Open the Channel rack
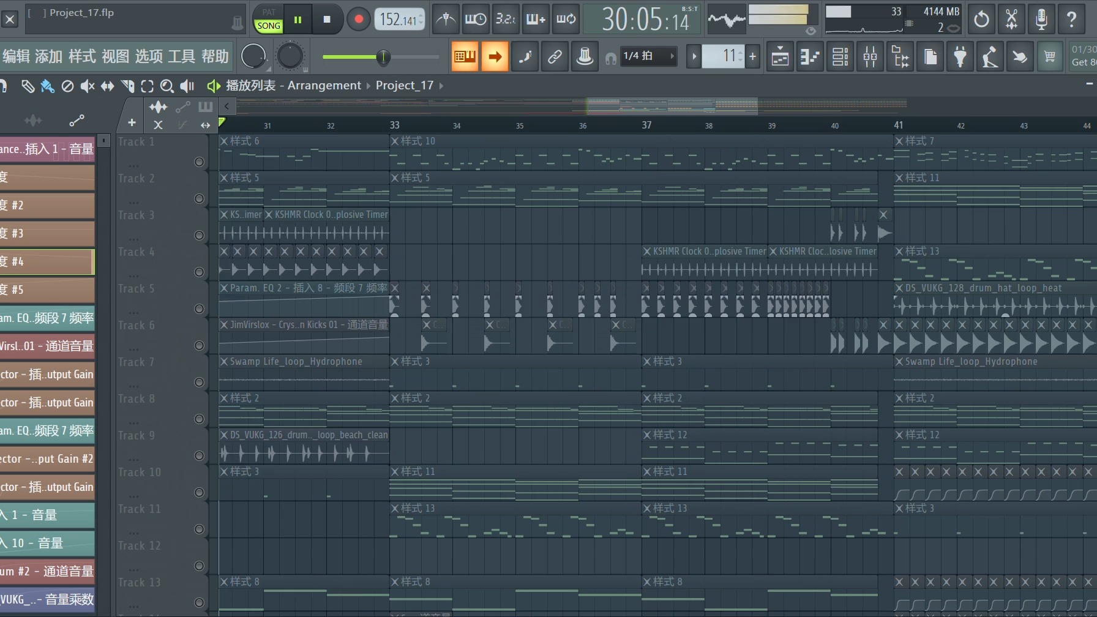Viewport: 1097px width, 617px height. [x=840, y=57]
